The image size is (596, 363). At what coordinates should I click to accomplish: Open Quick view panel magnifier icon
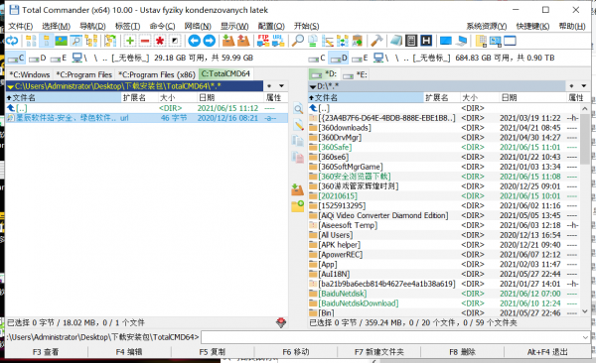click(76, 41)
